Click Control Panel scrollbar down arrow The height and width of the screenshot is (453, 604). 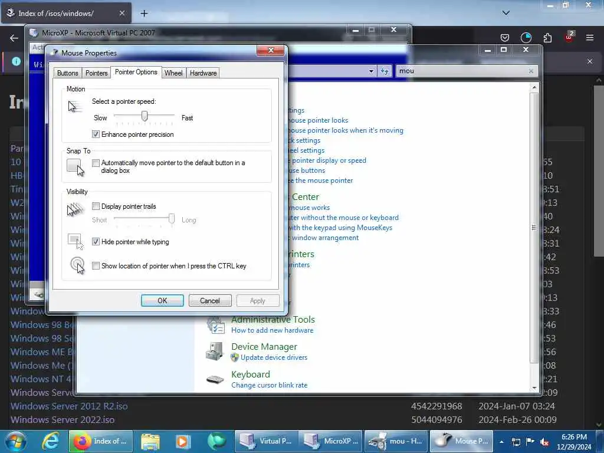[x=534, y=388]
